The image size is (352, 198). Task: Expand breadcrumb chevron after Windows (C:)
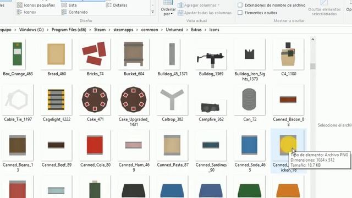coord(48,30)
